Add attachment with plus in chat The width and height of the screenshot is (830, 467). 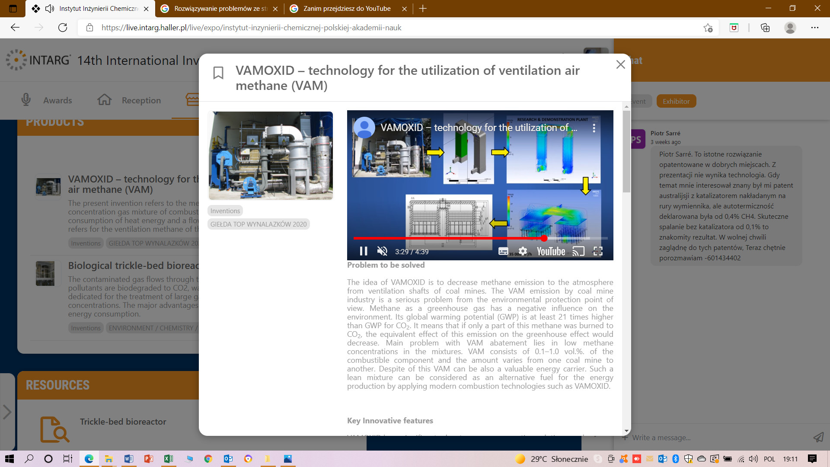625,437
